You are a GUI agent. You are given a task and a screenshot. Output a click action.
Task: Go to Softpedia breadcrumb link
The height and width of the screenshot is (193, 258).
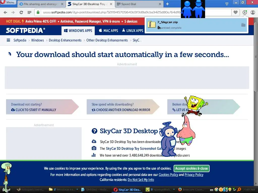(x=20, y=40)
